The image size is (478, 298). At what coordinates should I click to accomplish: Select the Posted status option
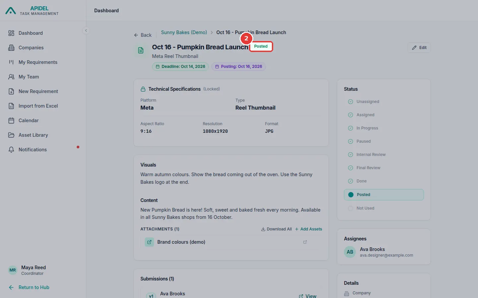click(x=384, y=195)
